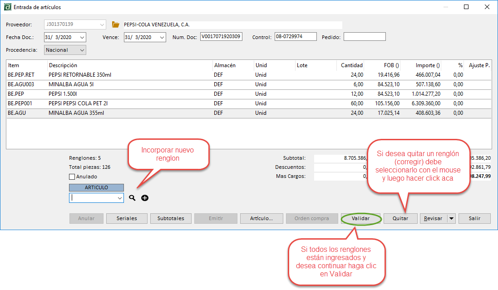
Task: Focus the Pedido input field
Action: pos(364,37)
